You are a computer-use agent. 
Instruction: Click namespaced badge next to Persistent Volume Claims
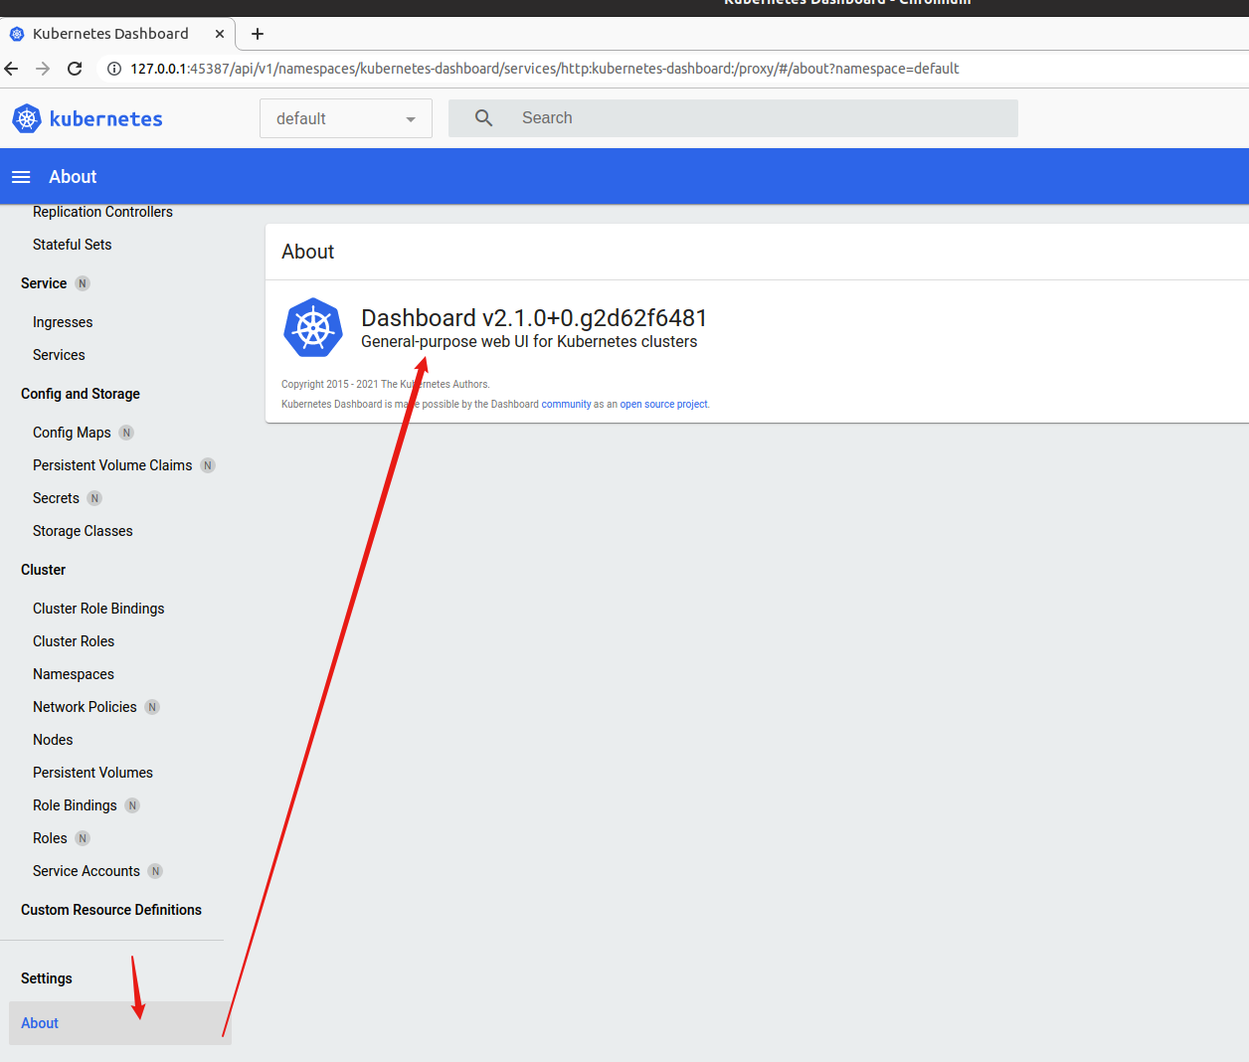coord(208,465)
